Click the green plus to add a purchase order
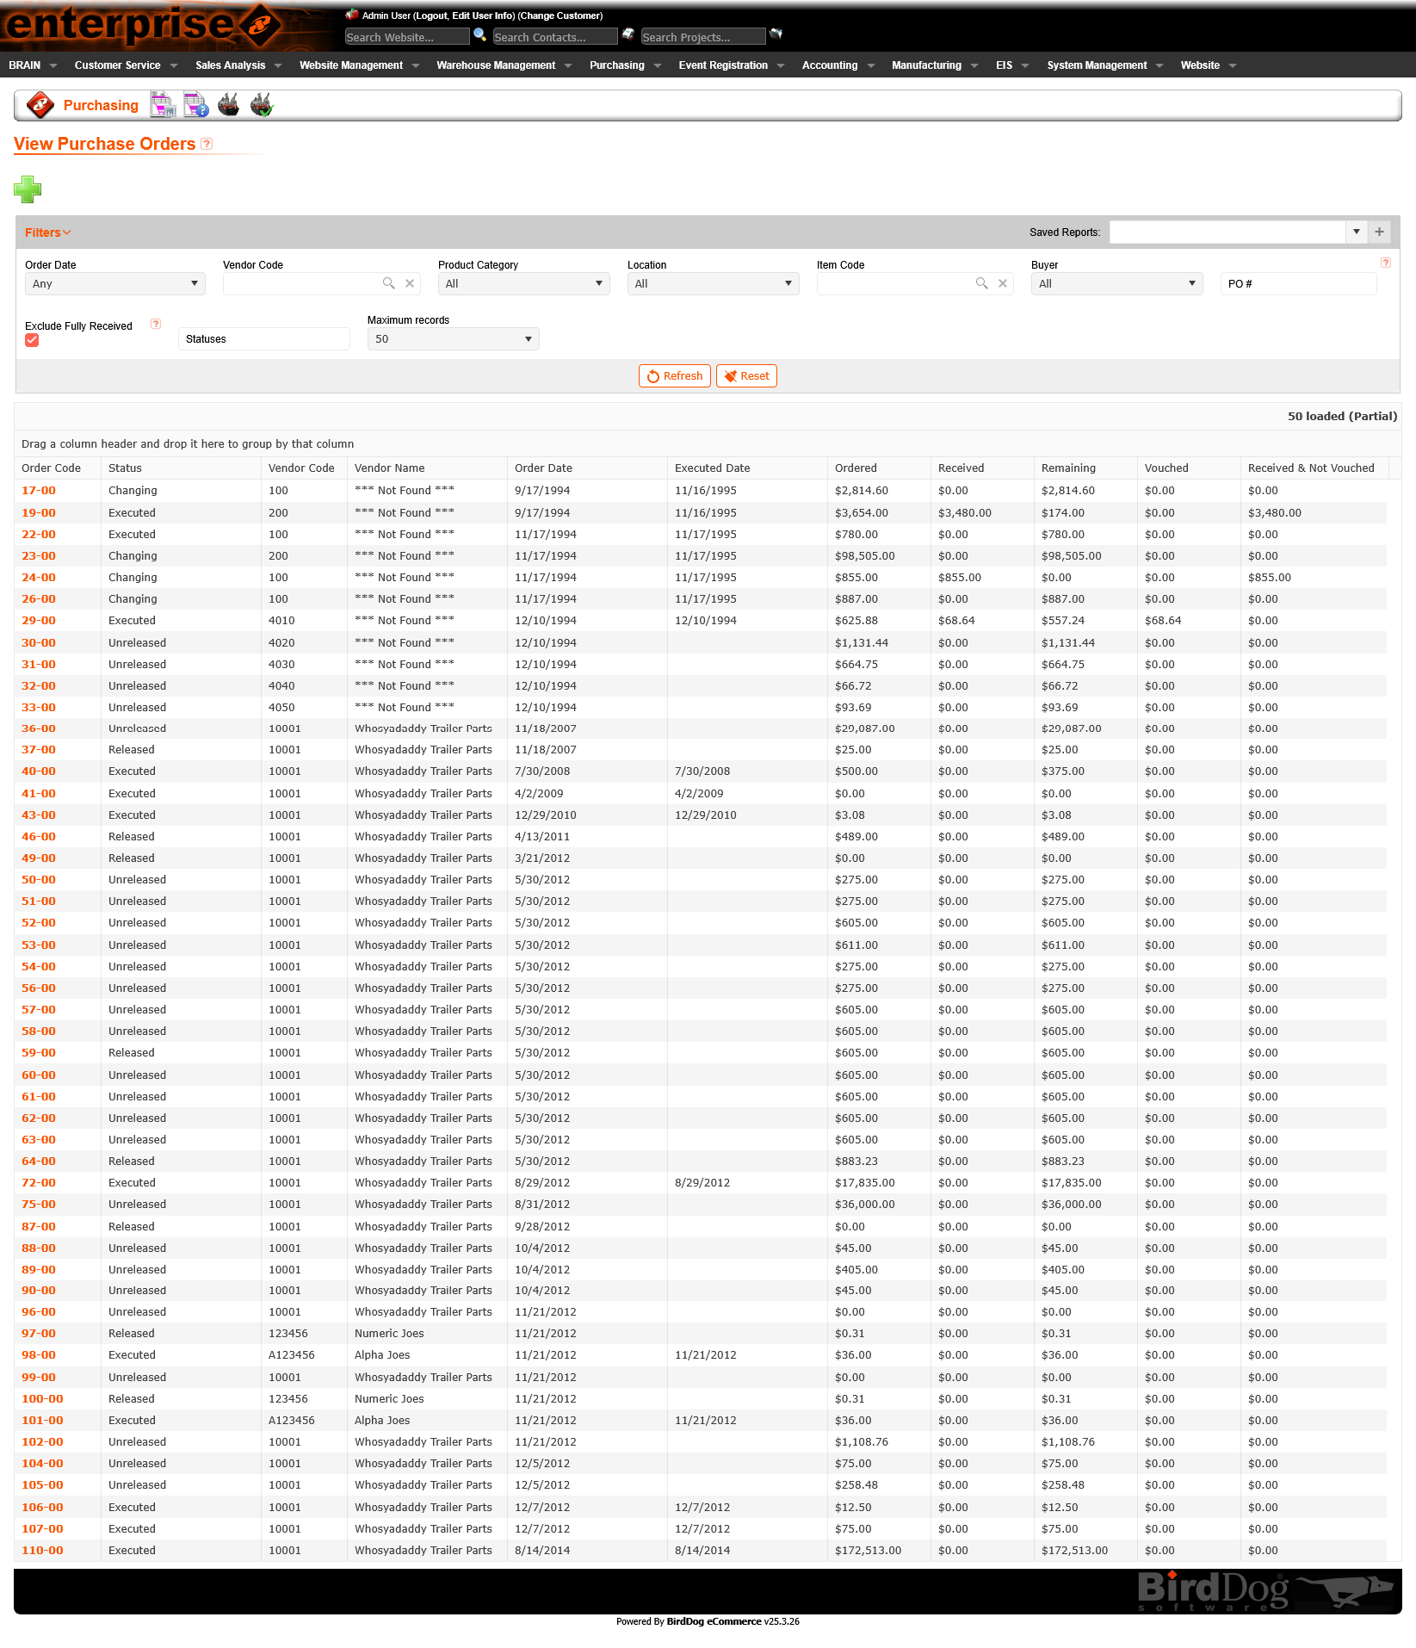 coord(28,189)
